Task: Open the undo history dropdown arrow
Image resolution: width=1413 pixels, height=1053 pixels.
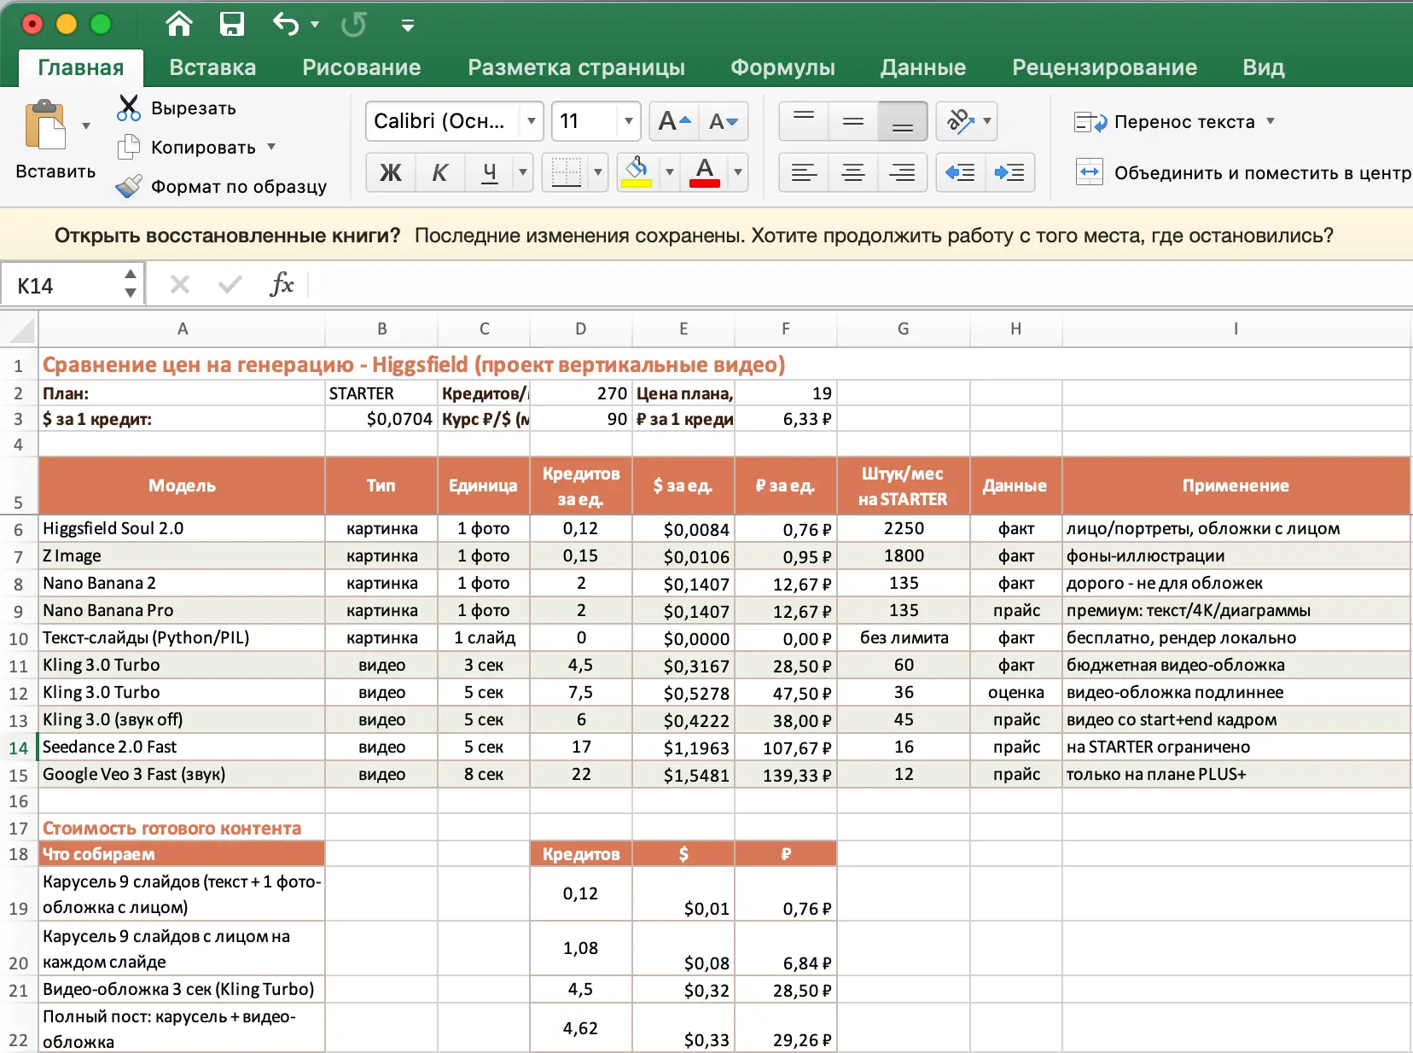Action: pos(315,25)
